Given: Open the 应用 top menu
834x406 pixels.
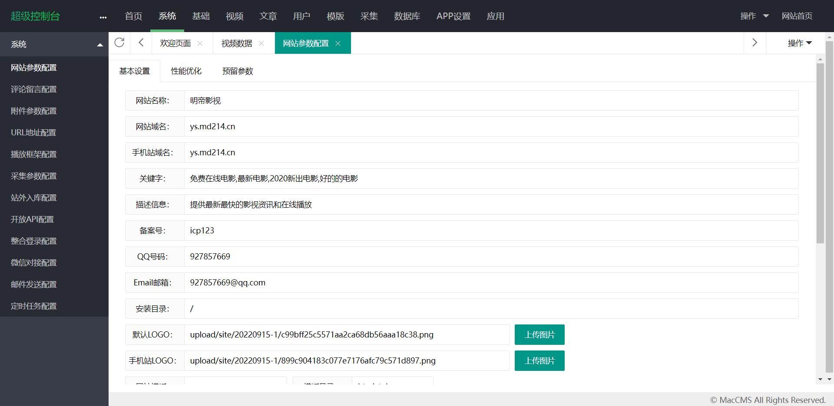Looking at the screenshot, I should [x=495, y=16].
